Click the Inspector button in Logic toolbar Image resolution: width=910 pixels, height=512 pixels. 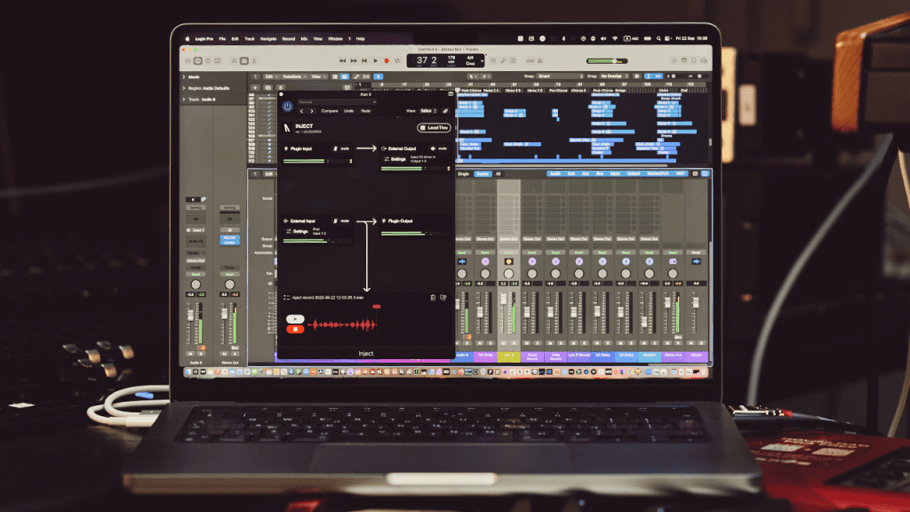(198, 61)
